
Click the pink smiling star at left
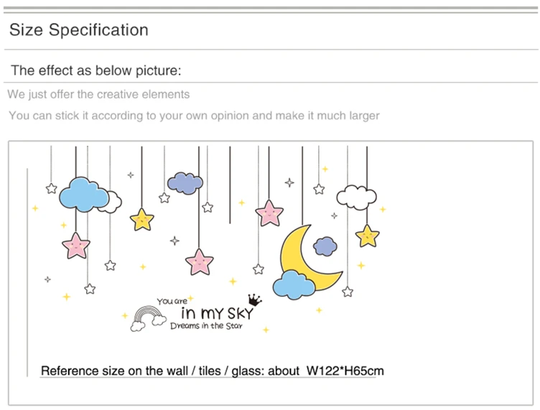[x=75, y=246]
